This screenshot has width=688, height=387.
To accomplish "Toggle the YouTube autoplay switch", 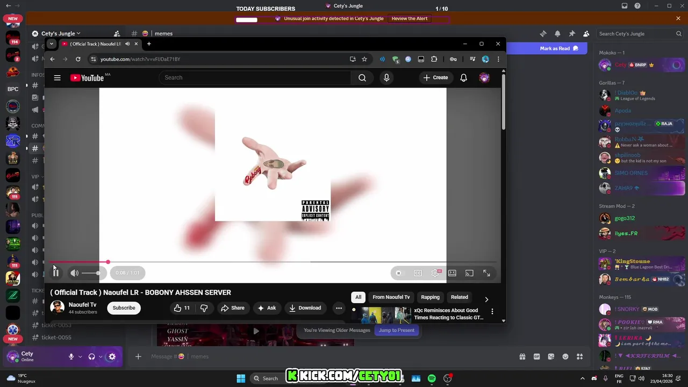I will click(x=398, y=273).
